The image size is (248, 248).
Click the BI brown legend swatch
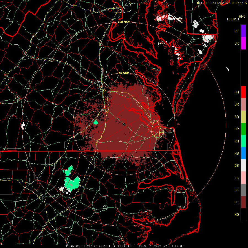point(243,202)
